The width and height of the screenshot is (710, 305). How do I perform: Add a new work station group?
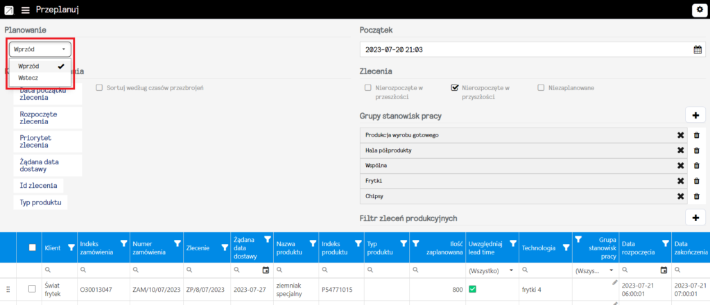695,115
